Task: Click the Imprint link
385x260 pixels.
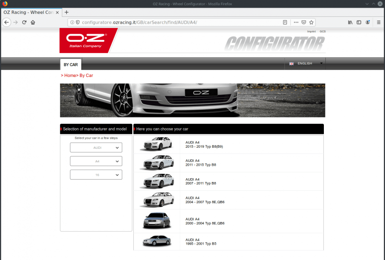Action: tap(311, 31)
